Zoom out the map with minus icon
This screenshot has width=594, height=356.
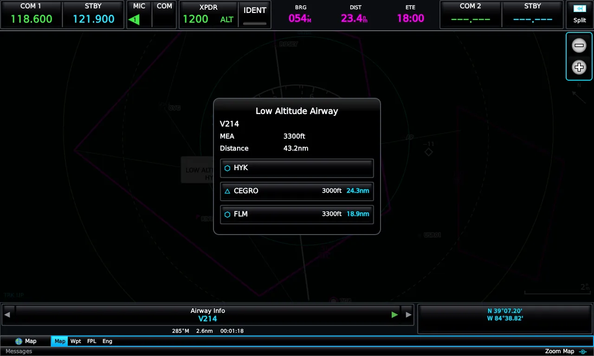tap(579, 45)
